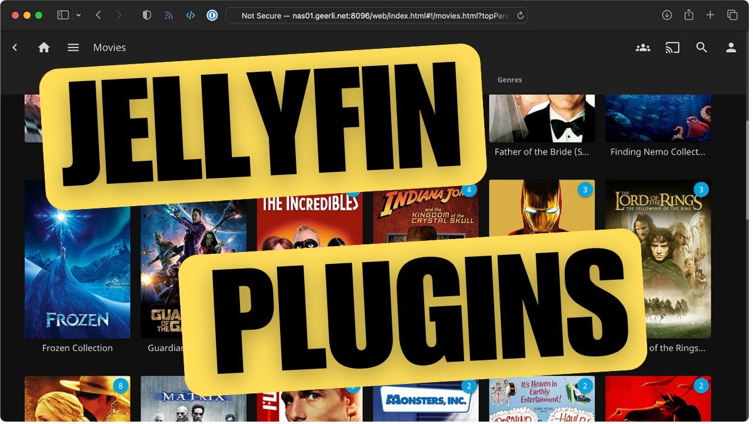Click the code brackets extension icon
The width and height of the screenshot is (753, 424).
coord(191,15)
